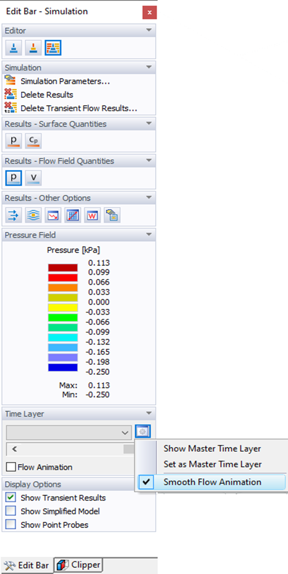Select Smooth Flow Animation menu entry
This screenshot has height=574, width=288.
click(212, 482)
